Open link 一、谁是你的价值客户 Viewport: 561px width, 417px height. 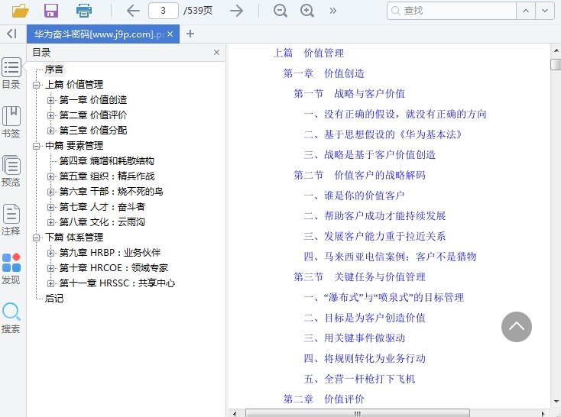(x=354, y=196)
